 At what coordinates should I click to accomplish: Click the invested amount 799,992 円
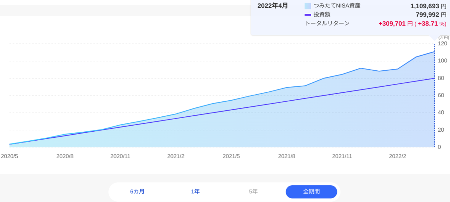pyautogui.click(x=431, y=15)
